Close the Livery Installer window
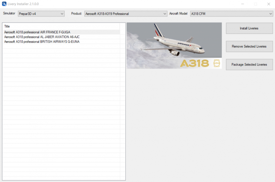Image resolution: width=275 pixels, height=182 pixels. point(269,4)
